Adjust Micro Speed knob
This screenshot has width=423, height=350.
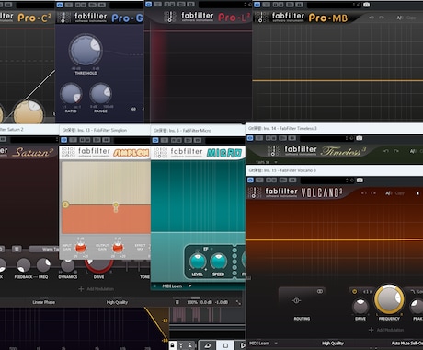coord(218,262)
